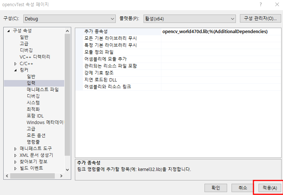The width and height of the screenshot is (283, 195).
Task: Click the opencv_world470d.lib value field
Action: pyautogui.click(x=221, y=32)
